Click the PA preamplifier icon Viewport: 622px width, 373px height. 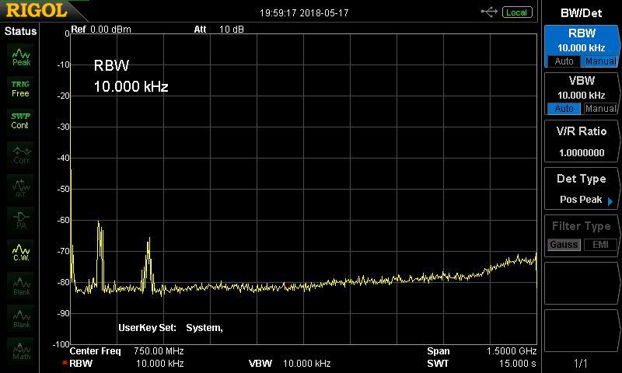[x=21, y=220]
